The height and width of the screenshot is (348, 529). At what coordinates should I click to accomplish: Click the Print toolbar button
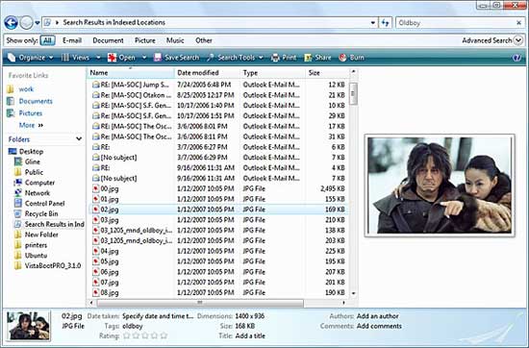tap(284, 58)
